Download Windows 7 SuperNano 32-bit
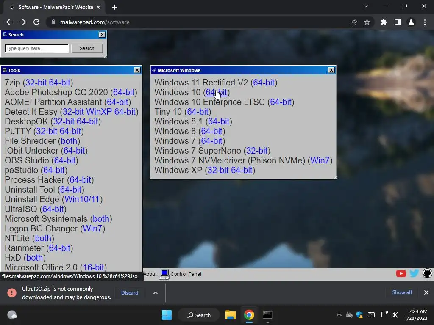The height and width of the screenshot is (325, 434). pyautogui.click(x=257, y=151)
